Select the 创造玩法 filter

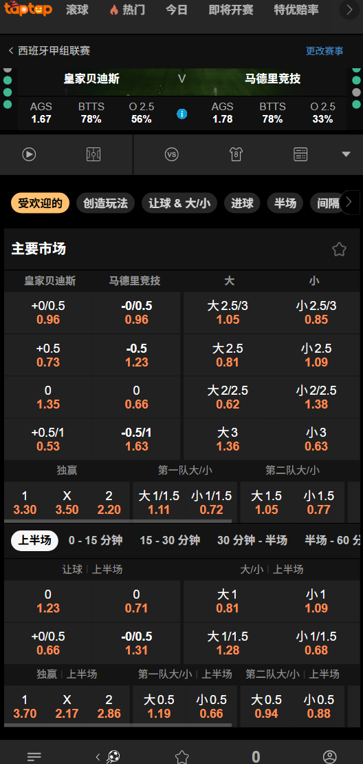(105, 203)
